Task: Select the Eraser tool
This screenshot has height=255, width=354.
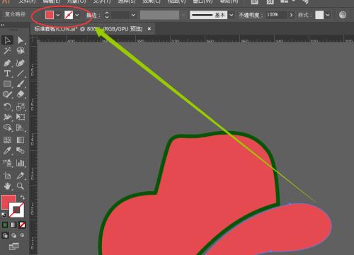Action: [x=21, y=94]
